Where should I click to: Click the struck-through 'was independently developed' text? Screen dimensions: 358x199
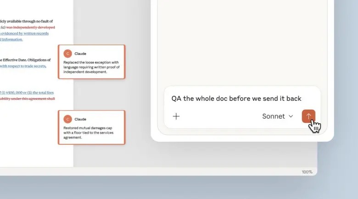[31, 27]
